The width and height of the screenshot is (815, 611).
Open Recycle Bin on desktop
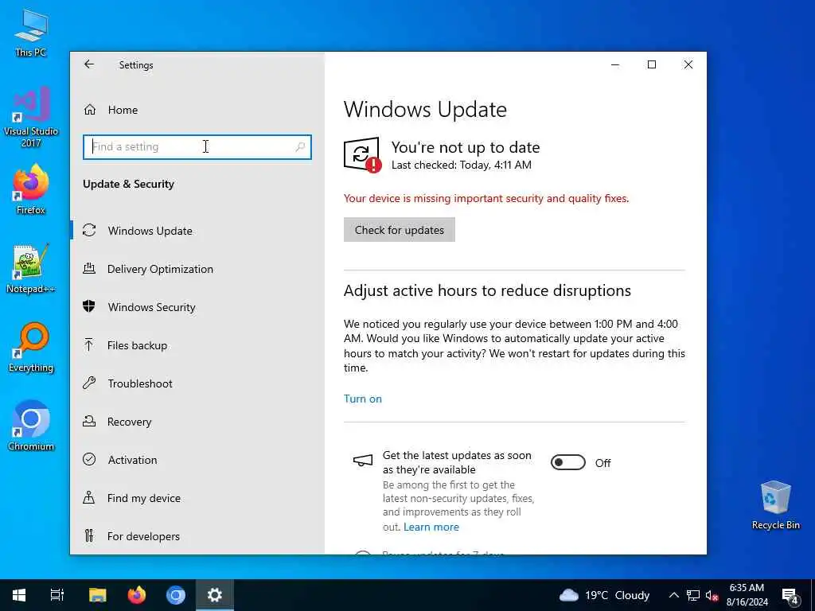click(x=775, y=505)
